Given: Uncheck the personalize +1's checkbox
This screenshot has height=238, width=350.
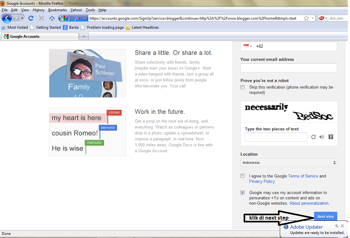Looking at the screenshot, I should [x=243, y=192].
